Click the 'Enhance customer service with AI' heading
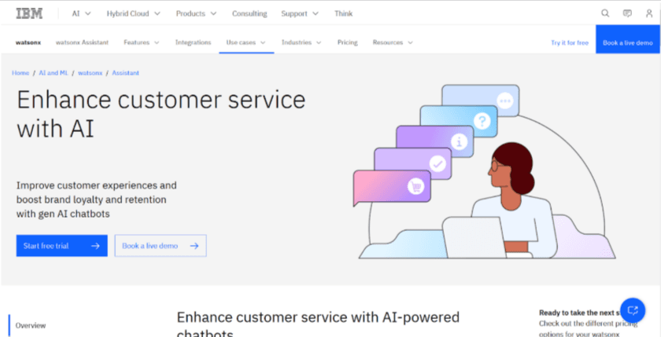The height and width of the screenshot is (337, 661). click(161, 115)
